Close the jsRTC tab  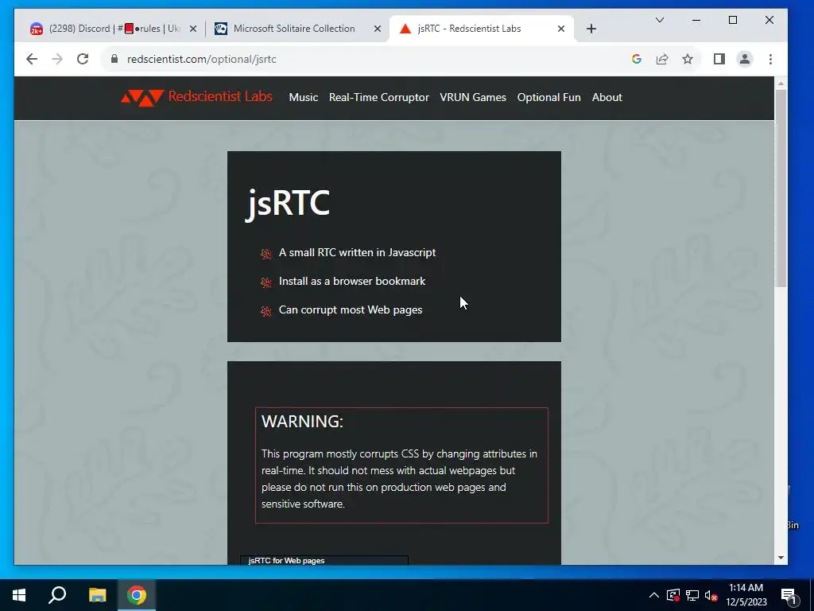coord(560,29)
